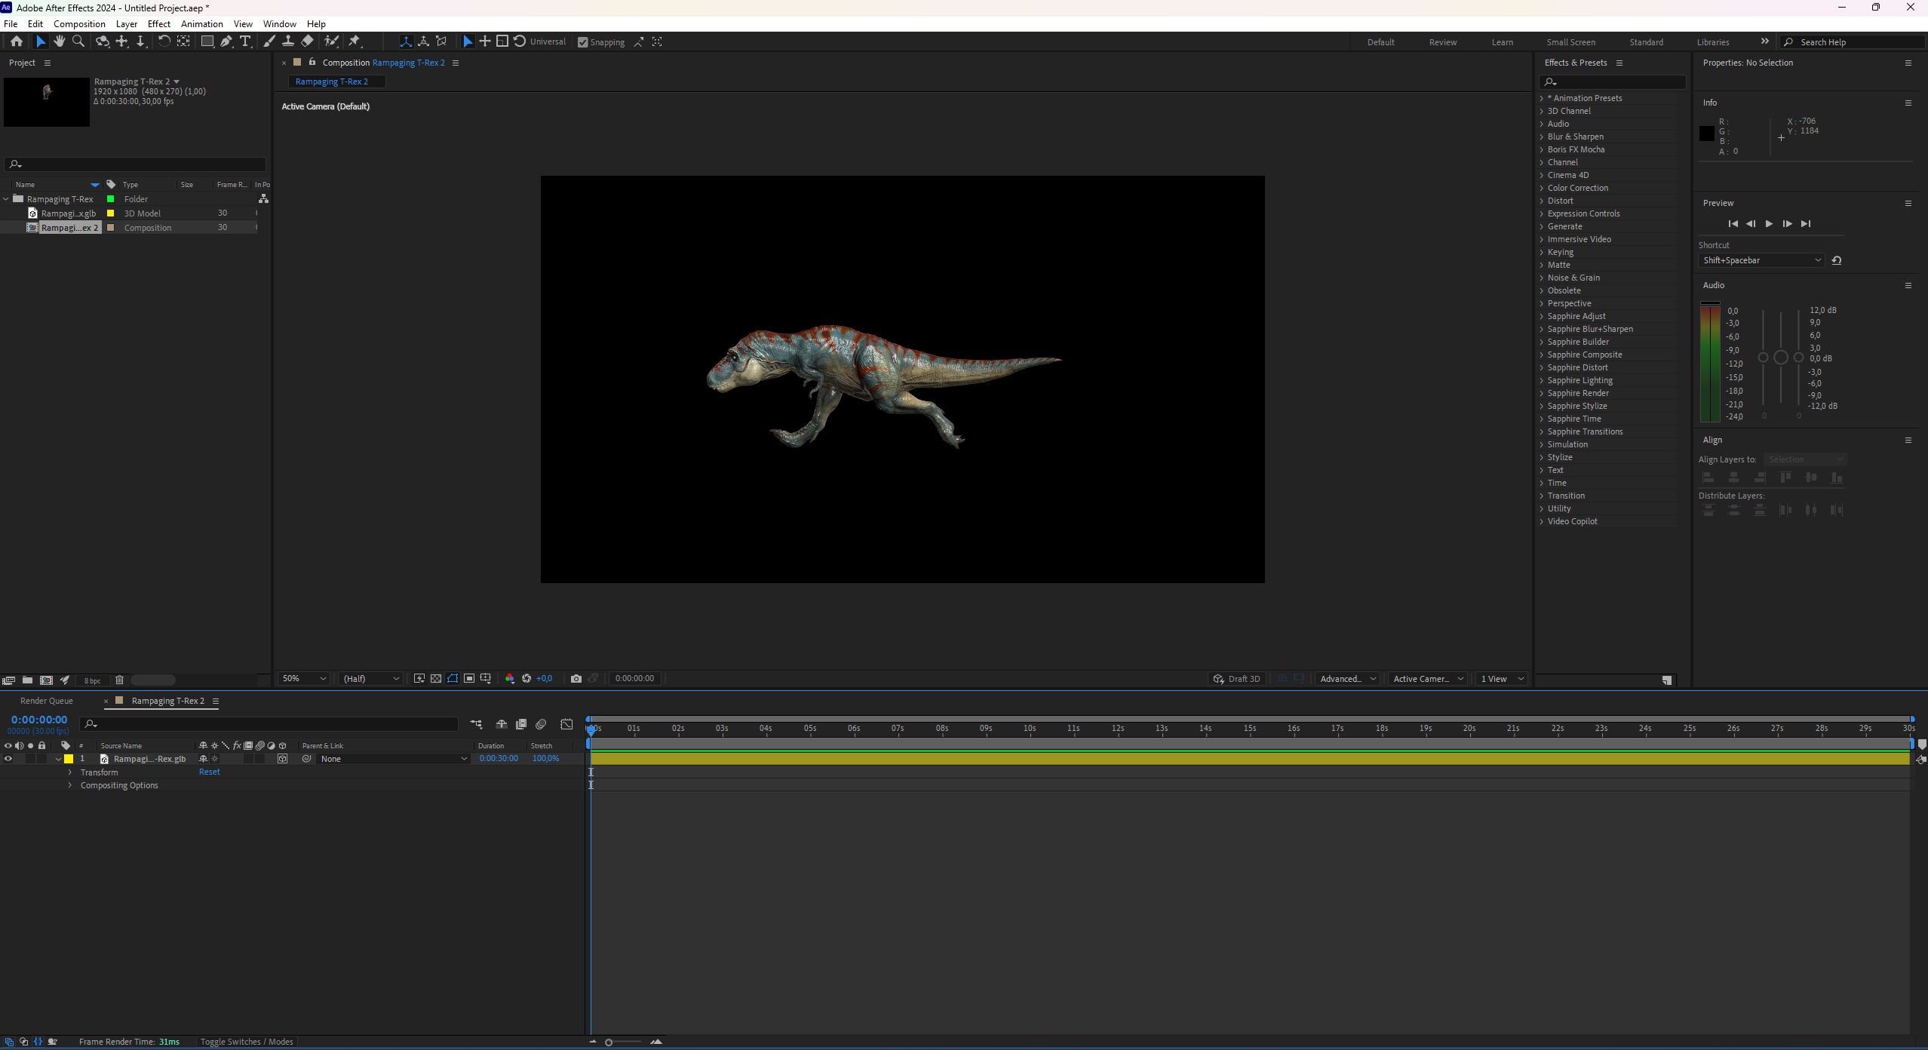
Task: Click Reset next to Transform
Action: coord(209,772)
